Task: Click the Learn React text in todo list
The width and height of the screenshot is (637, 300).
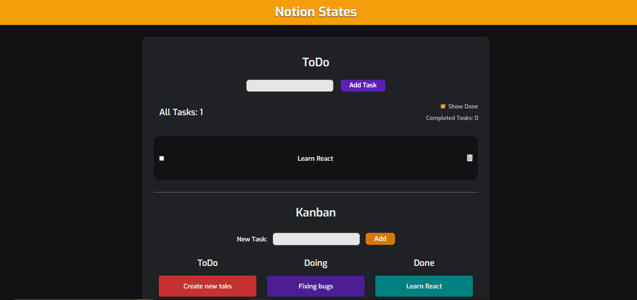Action: pyautogui.click(x=315, y=159)
